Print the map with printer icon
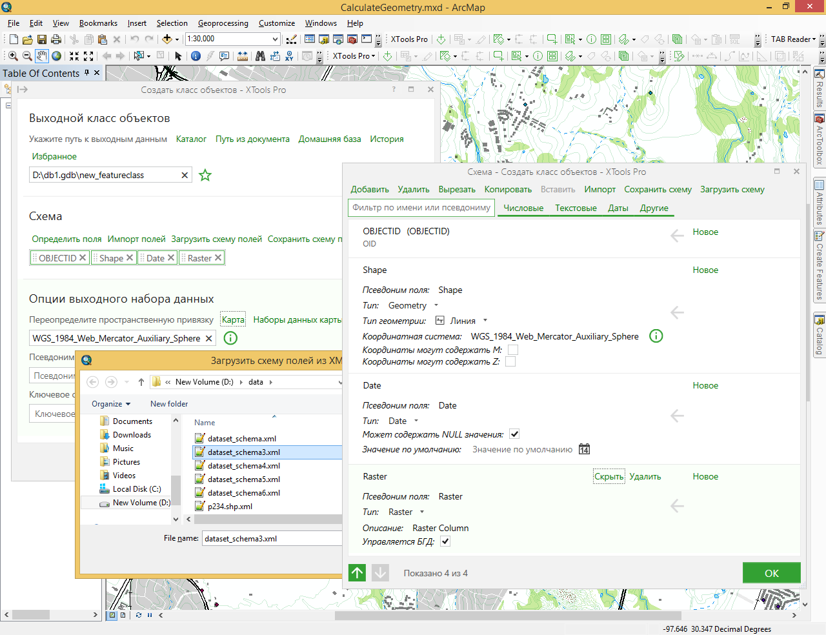The width and height of the screenshot is (826, 635). click(x=56, y=39)
